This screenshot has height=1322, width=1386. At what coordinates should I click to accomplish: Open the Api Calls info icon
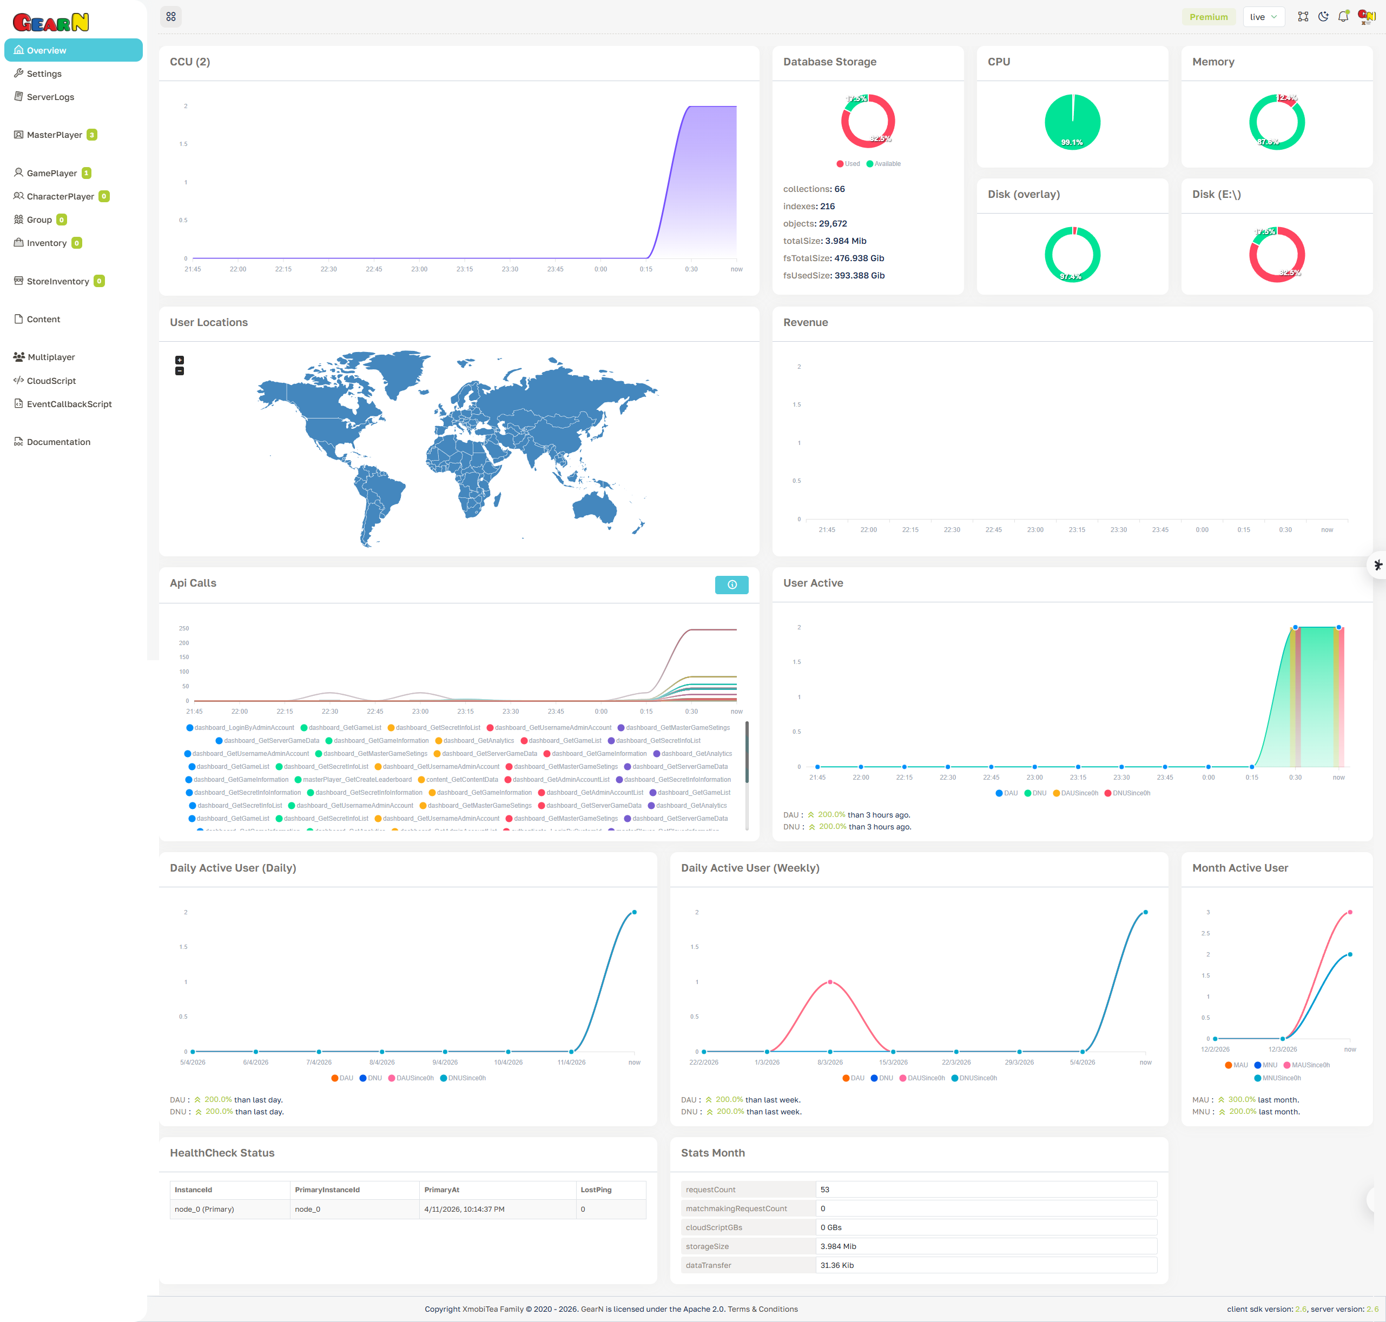coord(732,585)
